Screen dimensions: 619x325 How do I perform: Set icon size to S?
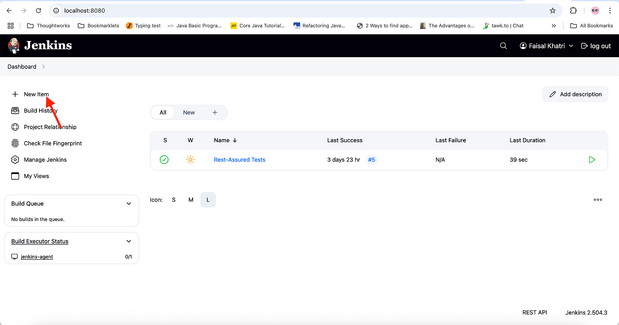click(x=174, y=200)
